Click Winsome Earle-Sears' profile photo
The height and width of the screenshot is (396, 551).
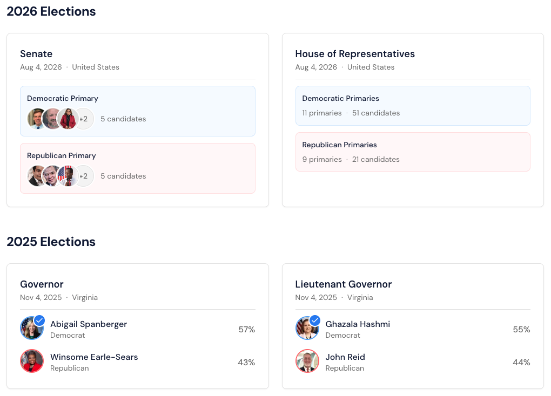click(x=32, y=361)
